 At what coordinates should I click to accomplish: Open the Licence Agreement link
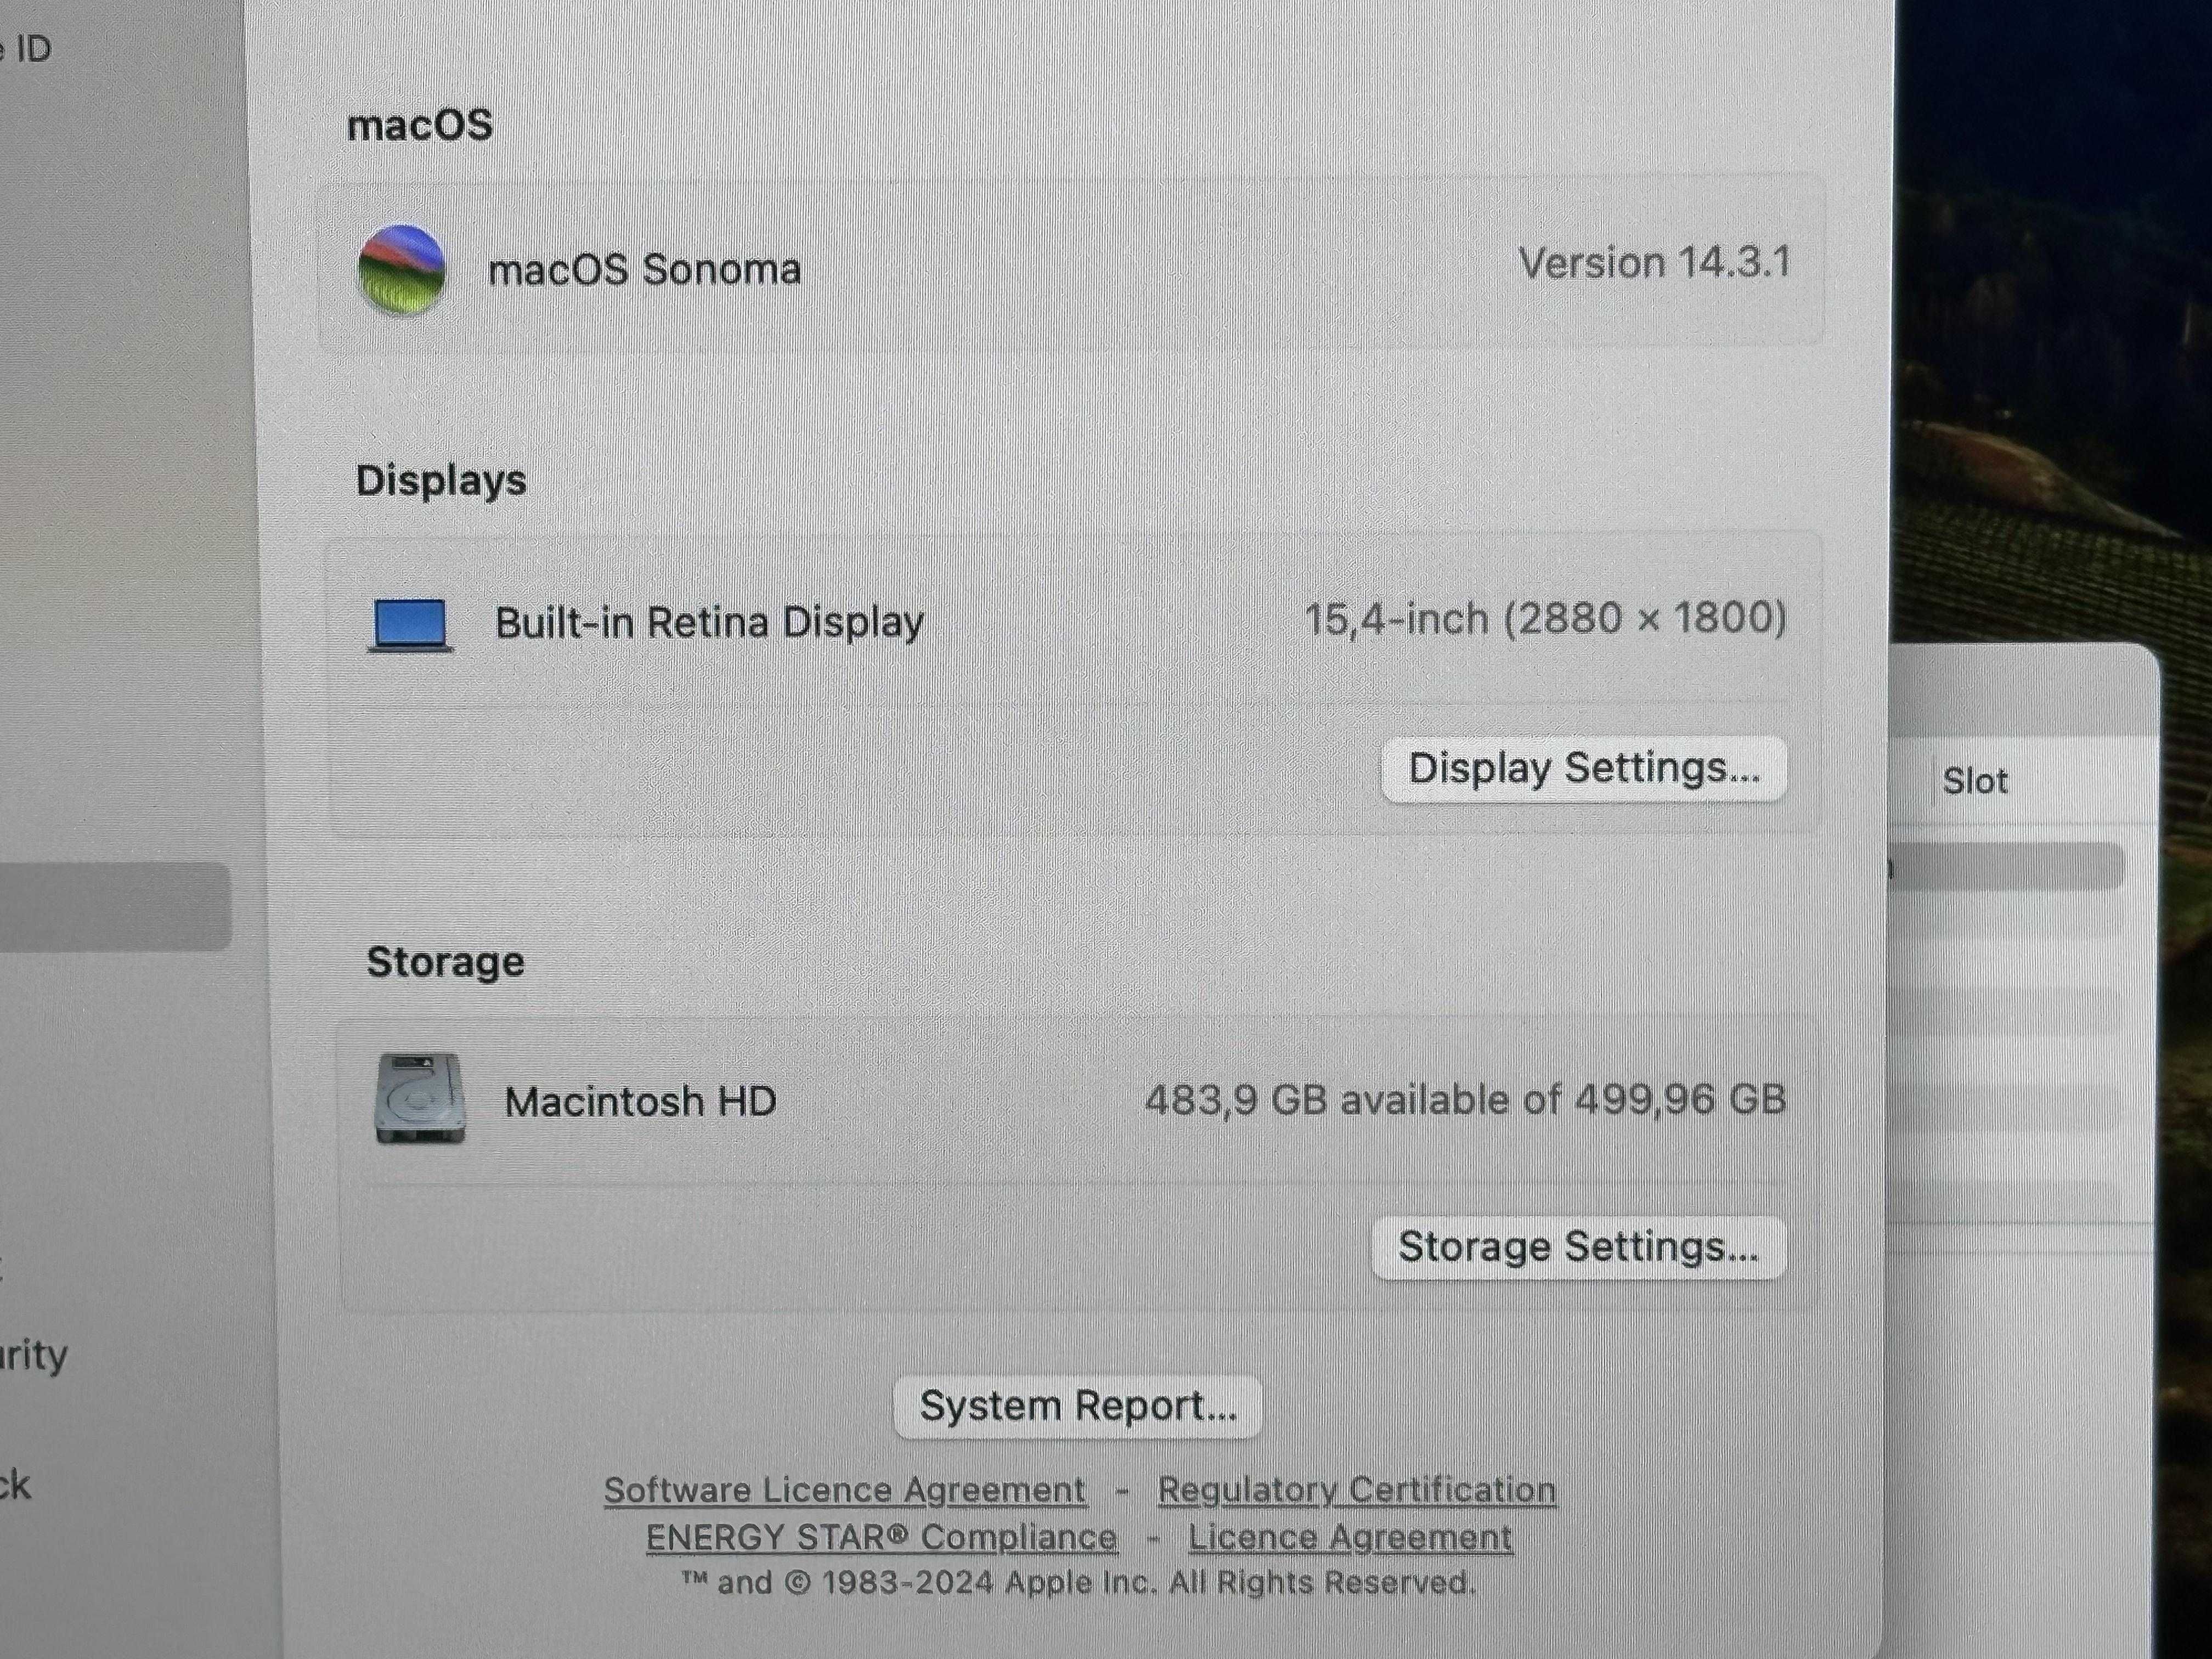click(1350, 1537)
